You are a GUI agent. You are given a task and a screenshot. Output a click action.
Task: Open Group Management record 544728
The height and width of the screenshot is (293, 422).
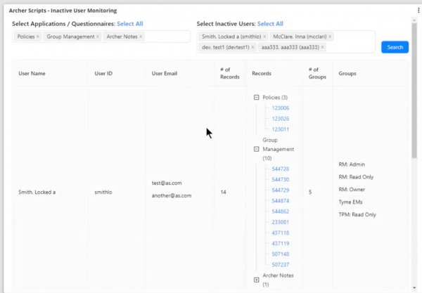281,169
